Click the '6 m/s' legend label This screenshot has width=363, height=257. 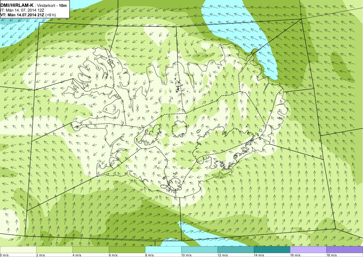point(113,255)
